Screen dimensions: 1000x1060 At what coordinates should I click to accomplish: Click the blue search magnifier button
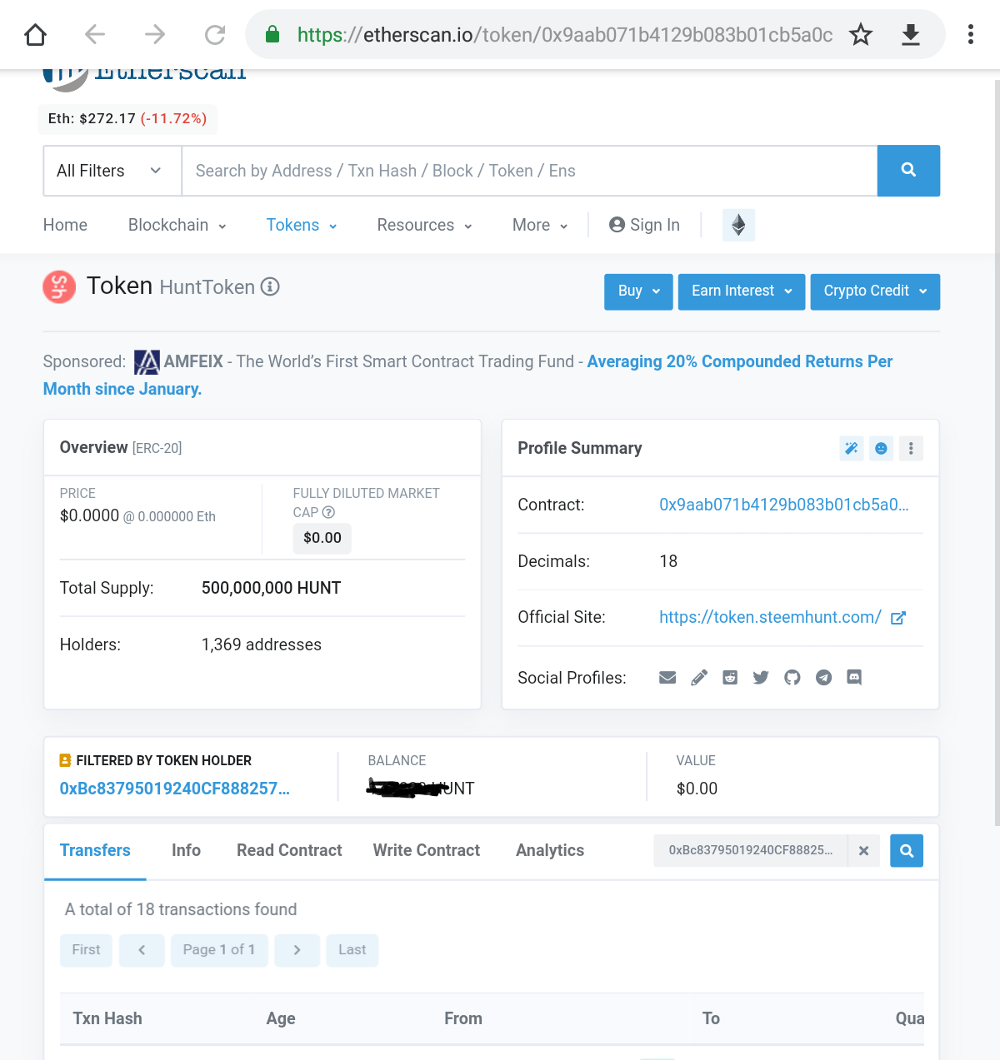908,171
